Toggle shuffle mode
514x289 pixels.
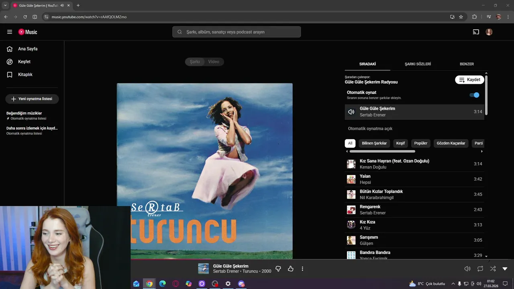coord(493,269)
